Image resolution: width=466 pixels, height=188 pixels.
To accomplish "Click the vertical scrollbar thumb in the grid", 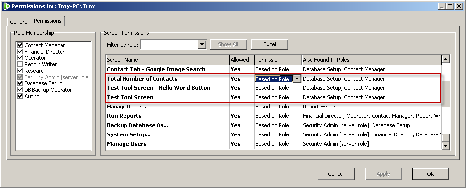I will [x=445, y=138].
